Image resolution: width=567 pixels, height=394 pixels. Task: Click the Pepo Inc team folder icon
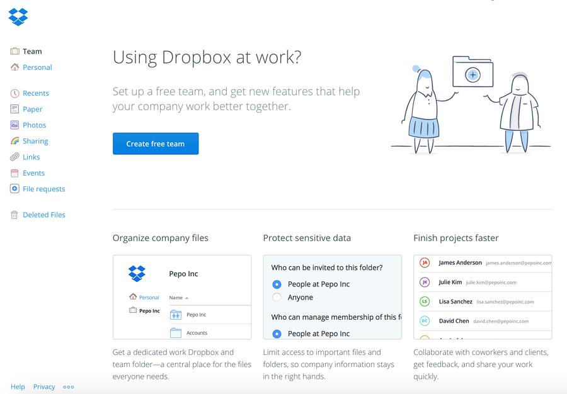tap(176, 315)
